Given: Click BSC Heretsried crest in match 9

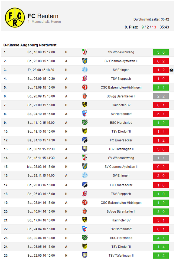Looking at the screenshot, I should (85, 122).
